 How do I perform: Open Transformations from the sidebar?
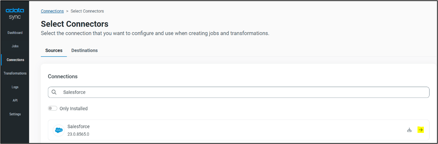[15, 73]
